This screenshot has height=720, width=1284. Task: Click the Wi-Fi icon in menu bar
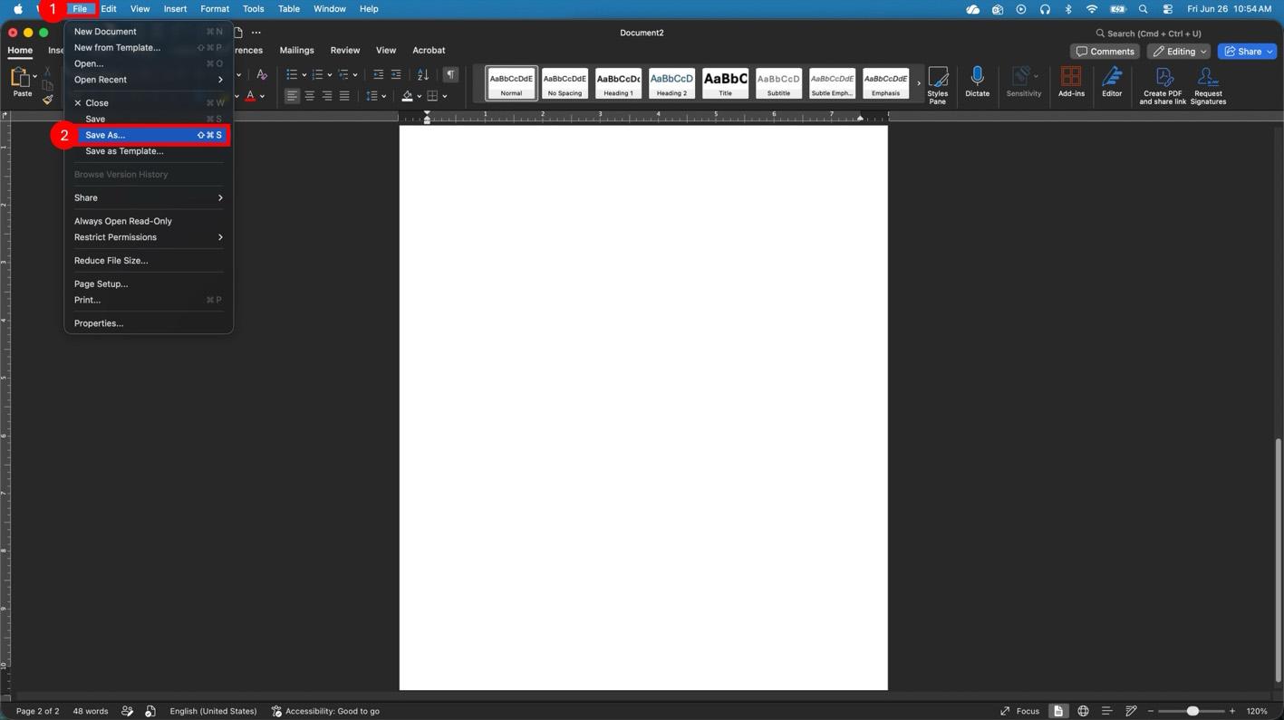(x=1092, y=9)
